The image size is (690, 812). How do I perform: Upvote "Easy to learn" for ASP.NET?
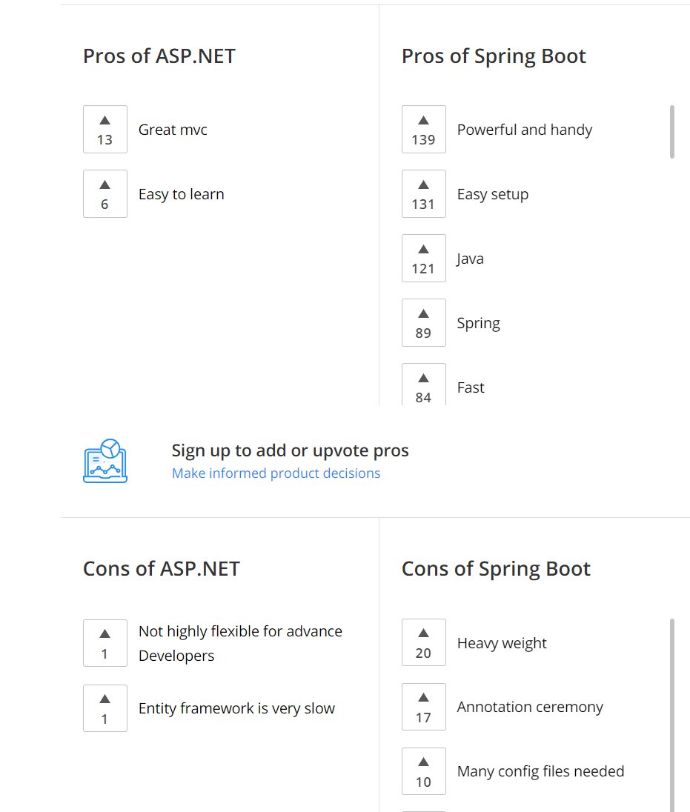tap(105, 193)
